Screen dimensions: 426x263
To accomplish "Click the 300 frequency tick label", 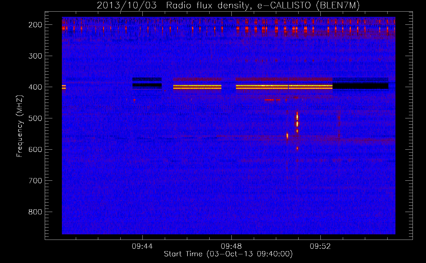I will 35,56.
